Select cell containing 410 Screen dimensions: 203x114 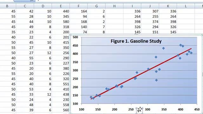click(x=61, y=89)
